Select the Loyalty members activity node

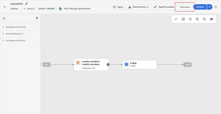click(x=91, y=64)
